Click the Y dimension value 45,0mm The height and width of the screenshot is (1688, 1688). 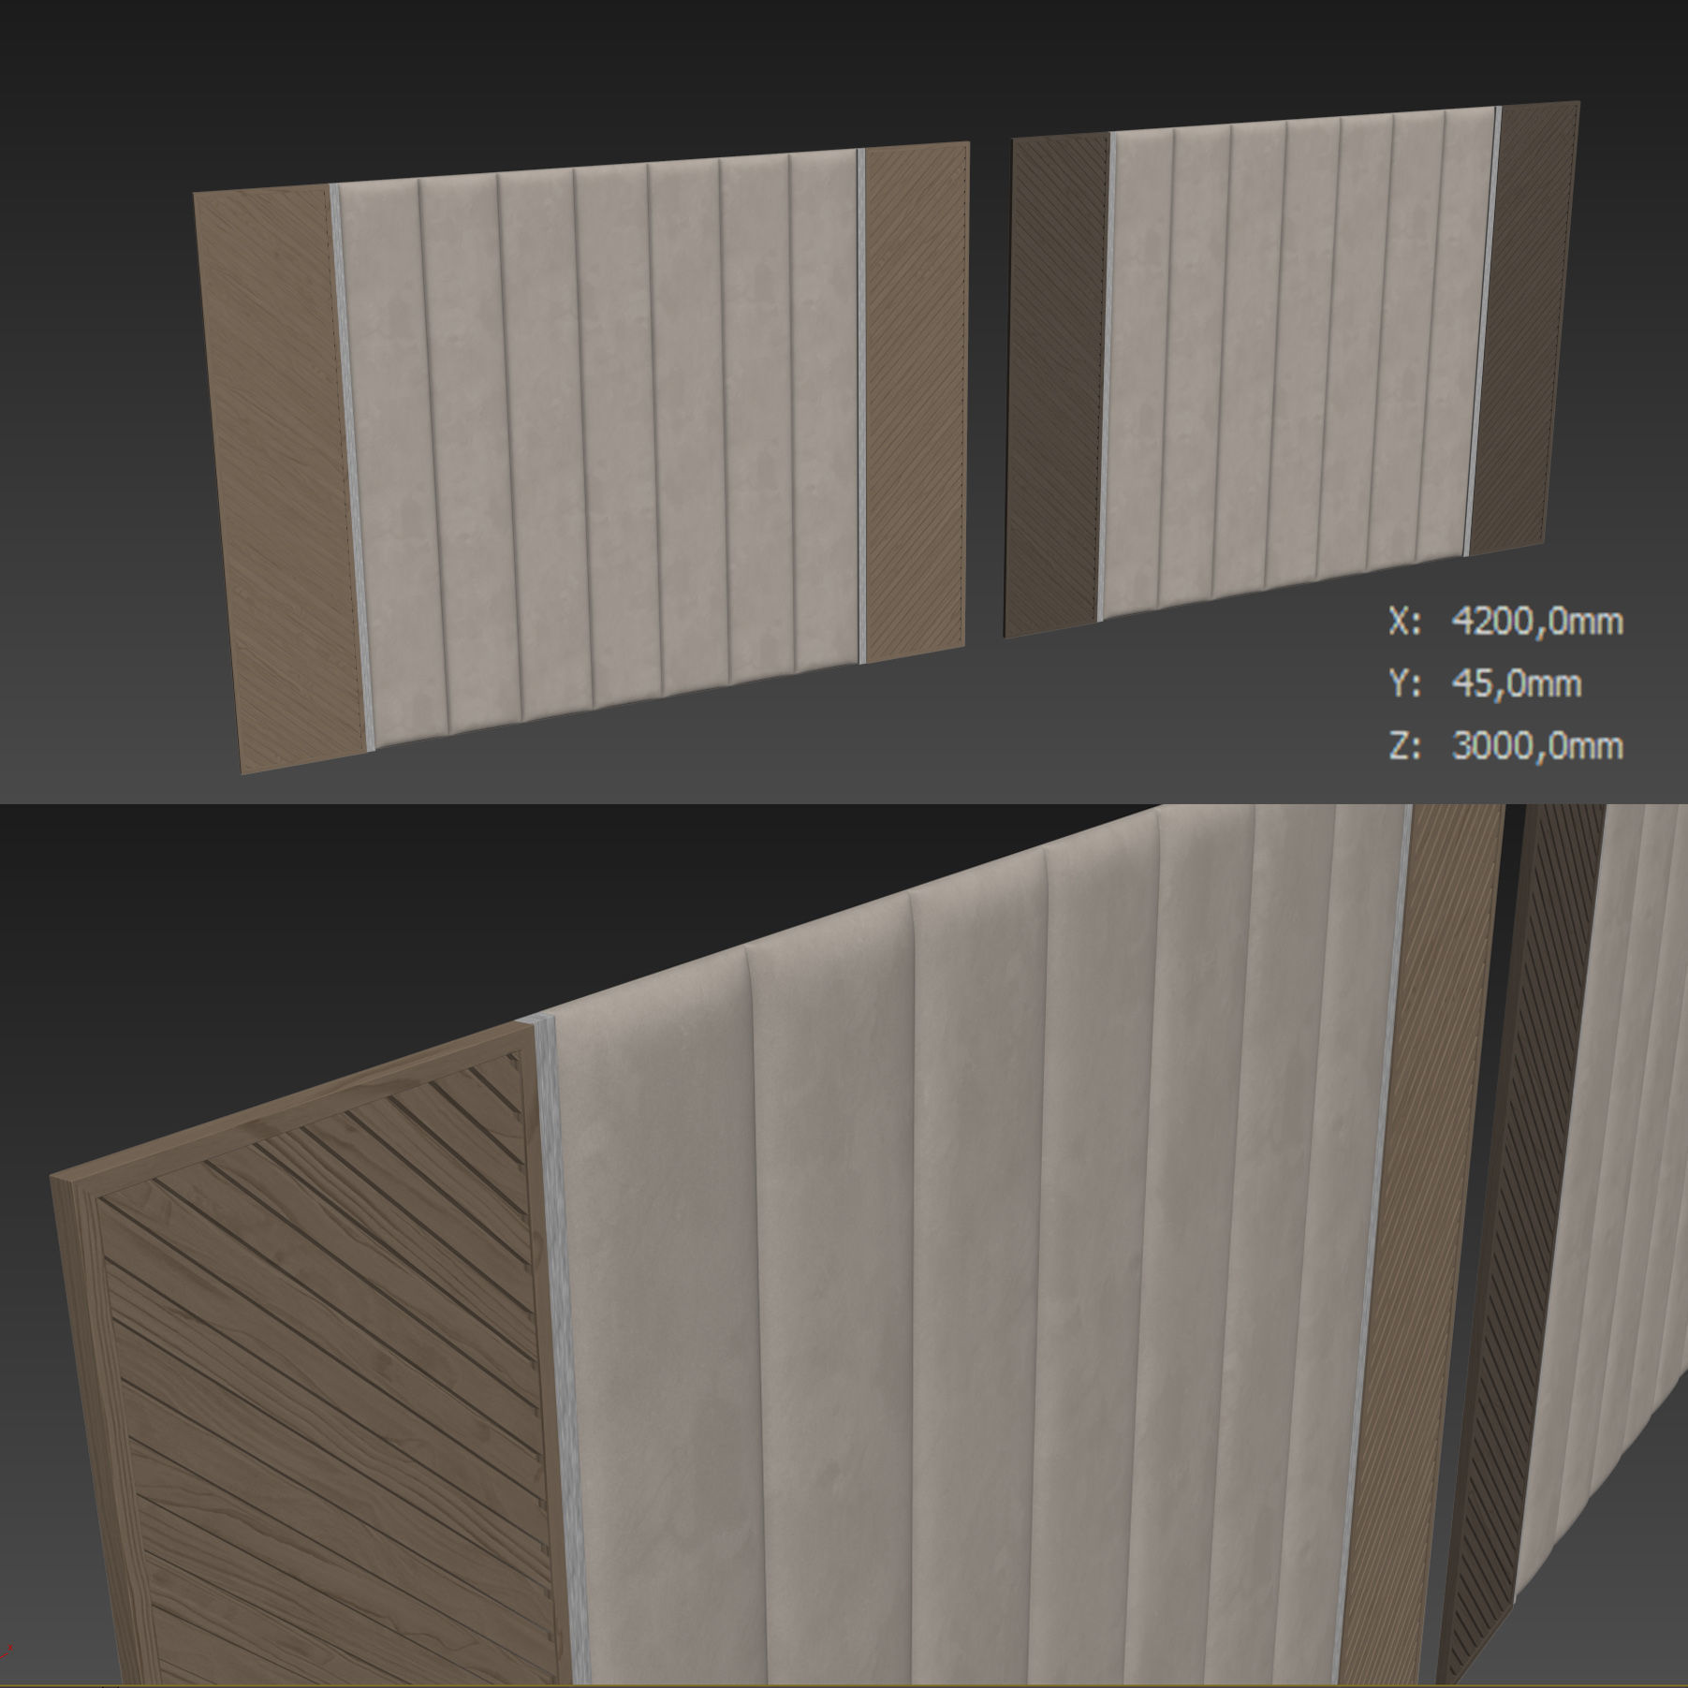1517,684
